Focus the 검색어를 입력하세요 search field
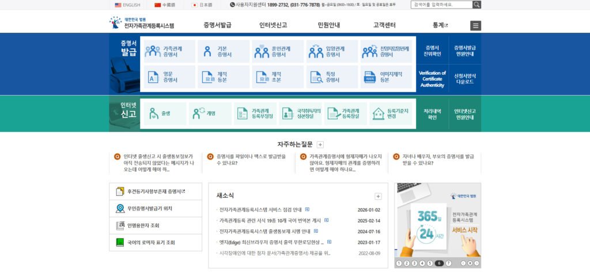Viewport: 590px width, 272px height. pos(442,5)
